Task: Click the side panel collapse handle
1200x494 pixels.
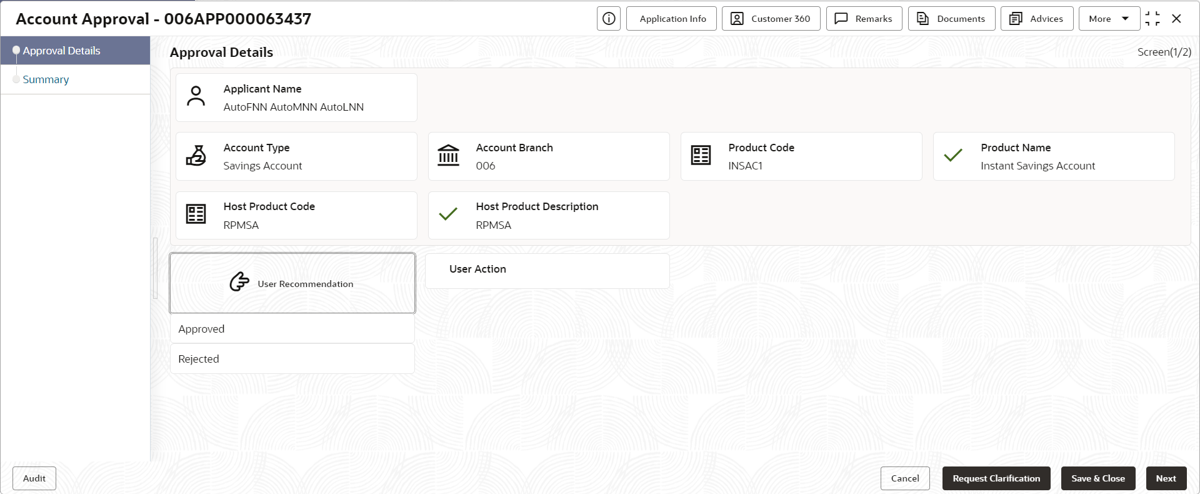Action: 155,268
